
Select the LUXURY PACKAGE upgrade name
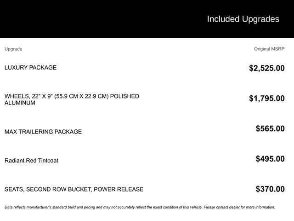click(x=30, y=68)
